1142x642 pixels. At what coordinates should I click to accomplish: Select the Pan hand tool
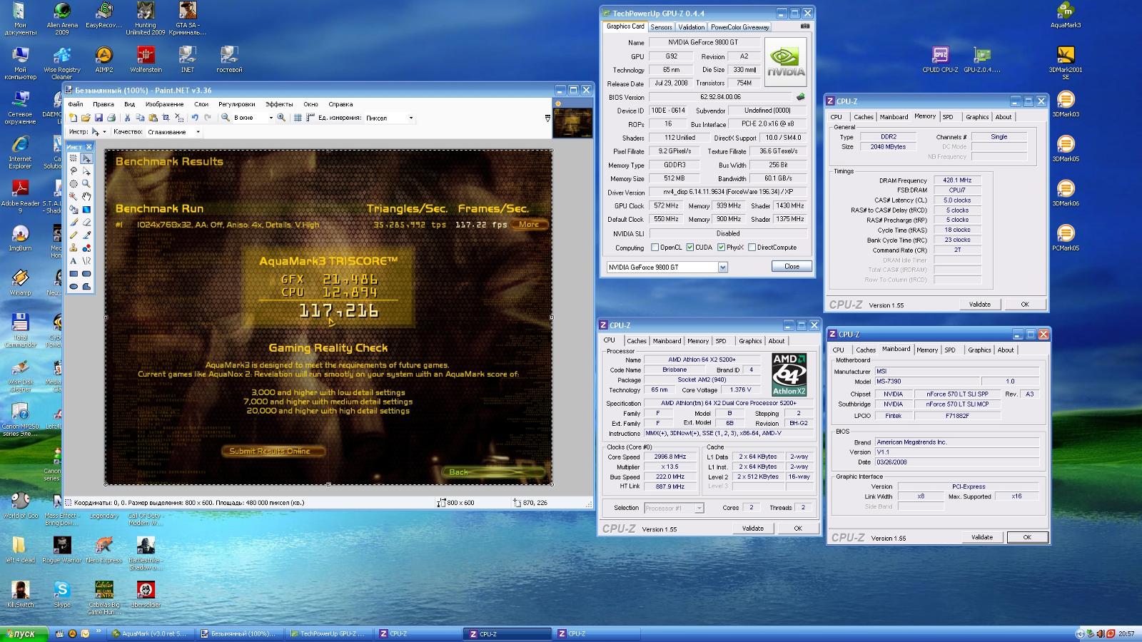[86, 196]
